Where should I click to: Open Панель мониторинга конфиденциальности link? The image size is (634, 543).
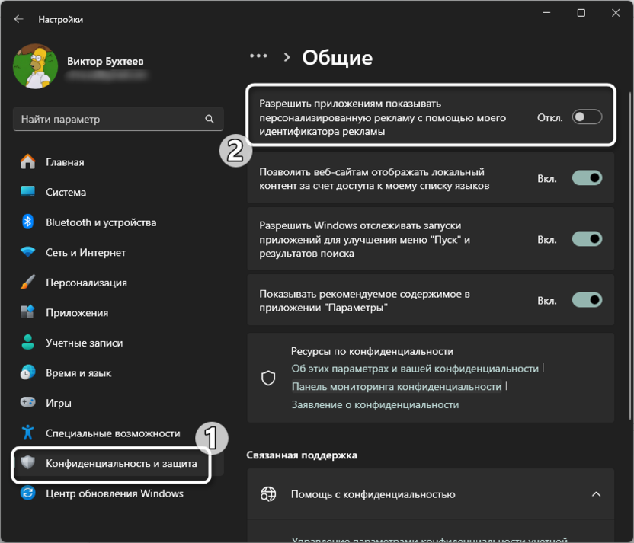click(396, 387)
